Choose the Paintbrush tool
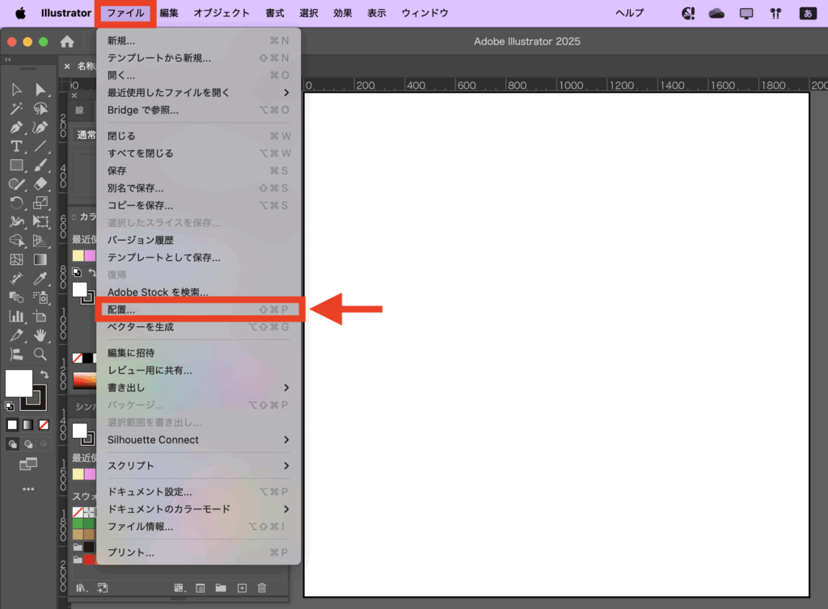This screenshot has width=828, height=609. (40, 165)
